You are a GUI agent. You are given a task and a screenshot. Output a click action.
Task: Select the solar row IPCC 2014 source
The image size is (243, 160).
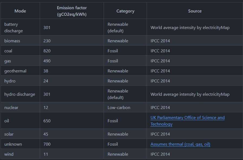pyautogui.click(x=160, y=134)
